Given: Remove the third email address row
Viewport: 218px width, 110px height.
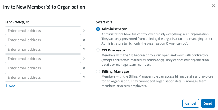Looking at the screenshot, I should click(84, 50).
